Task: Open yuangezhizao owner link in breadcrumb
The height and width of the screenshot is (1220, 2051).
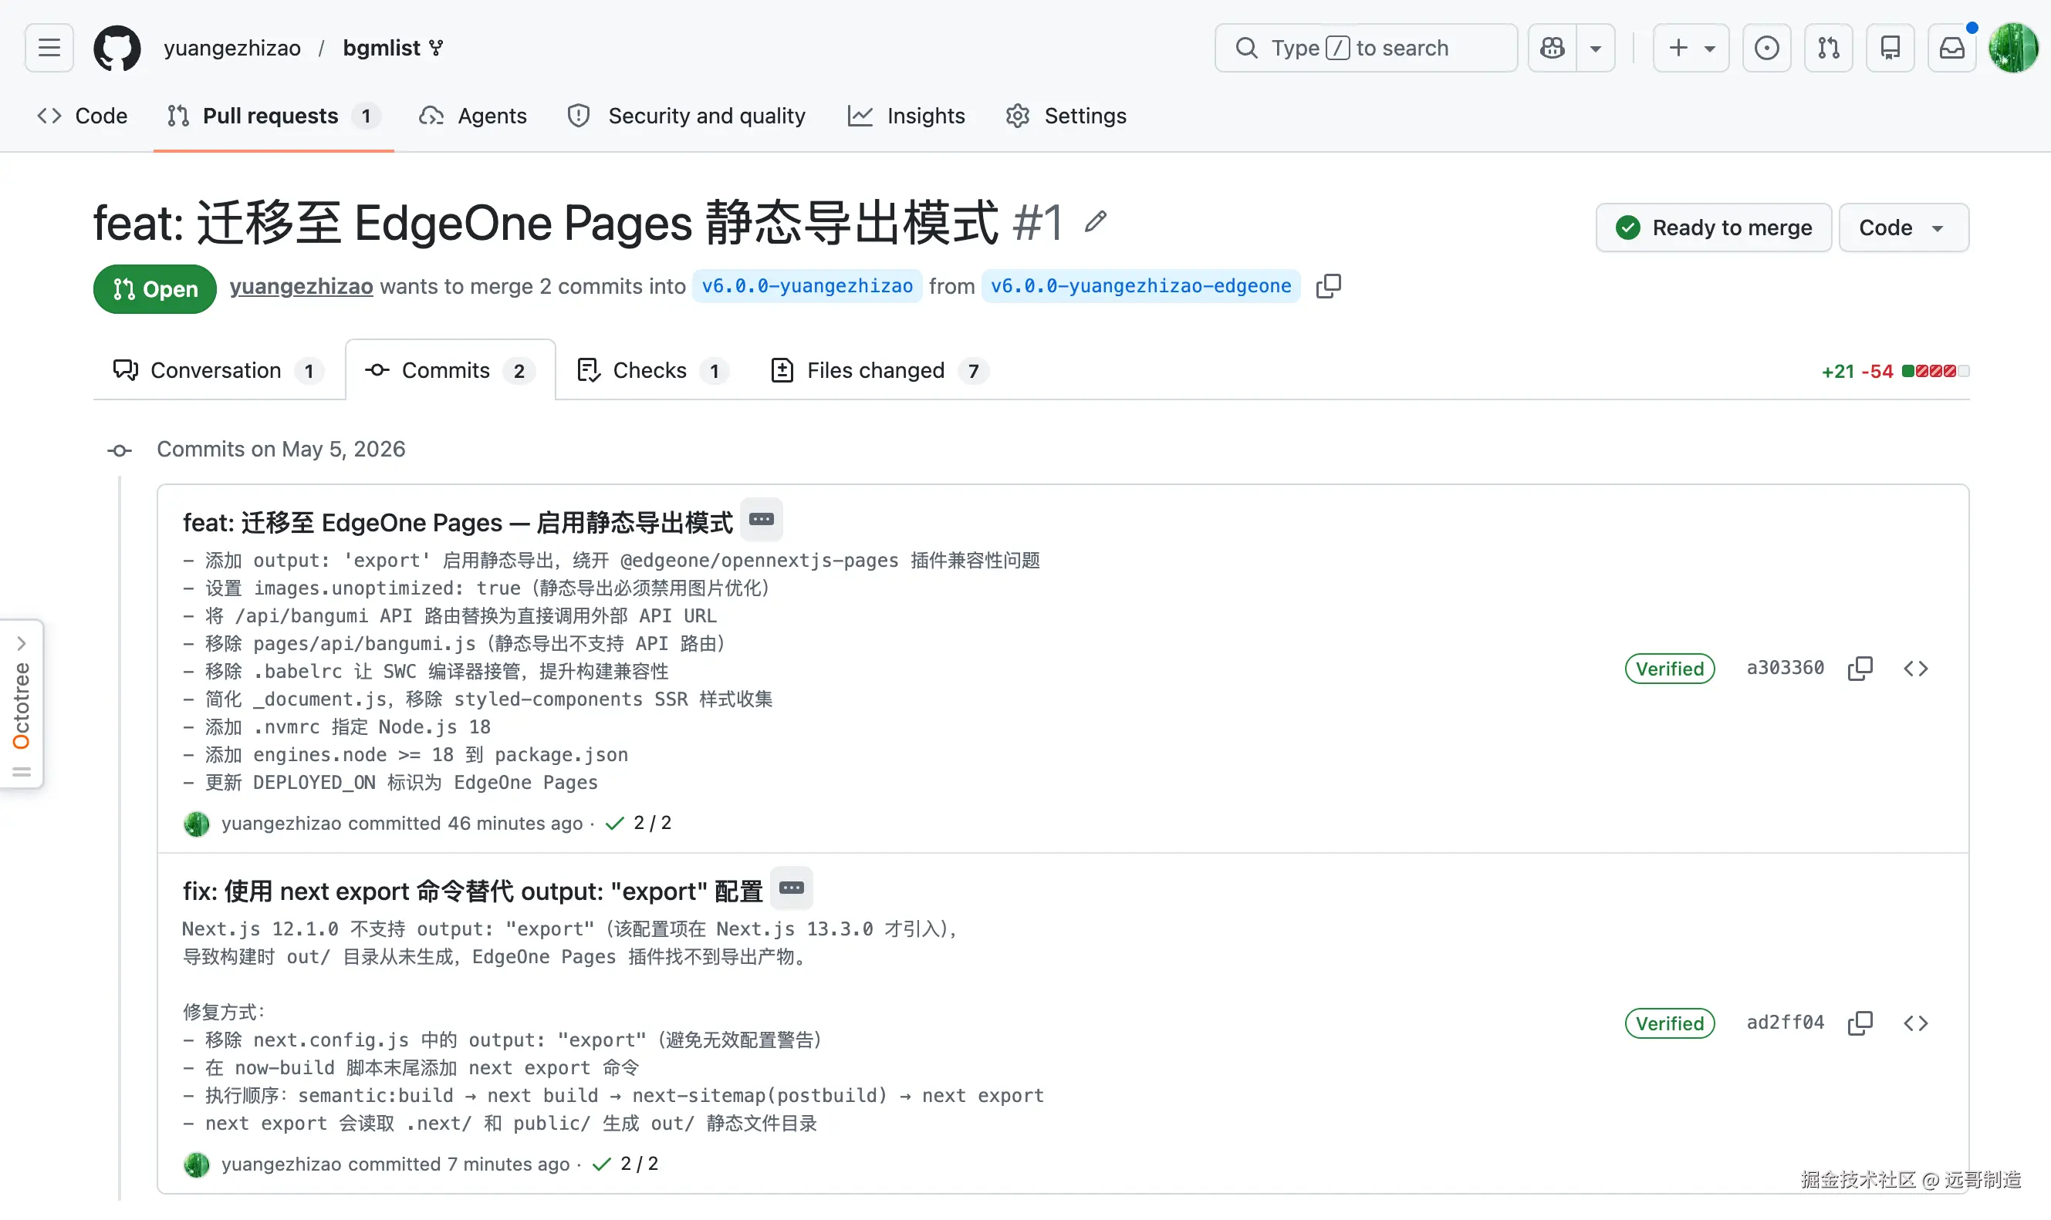Action: 232,48
